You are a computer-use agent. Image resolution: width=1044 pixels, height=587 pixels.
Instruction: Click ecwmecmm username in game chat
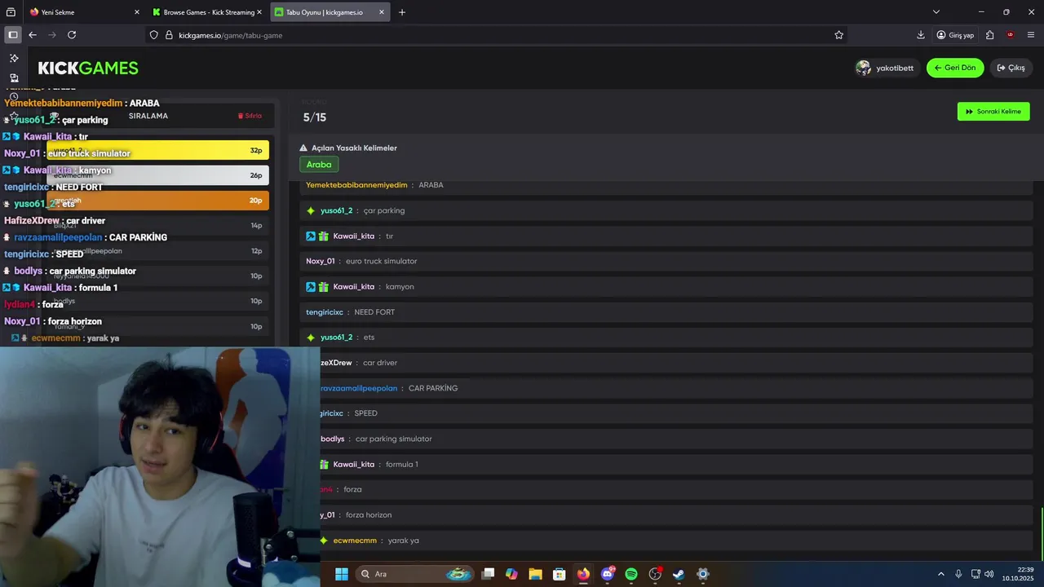point(355,541)
